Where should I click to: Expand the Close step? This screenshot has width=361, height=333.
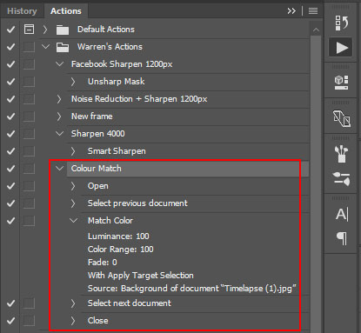coord(73,321)
